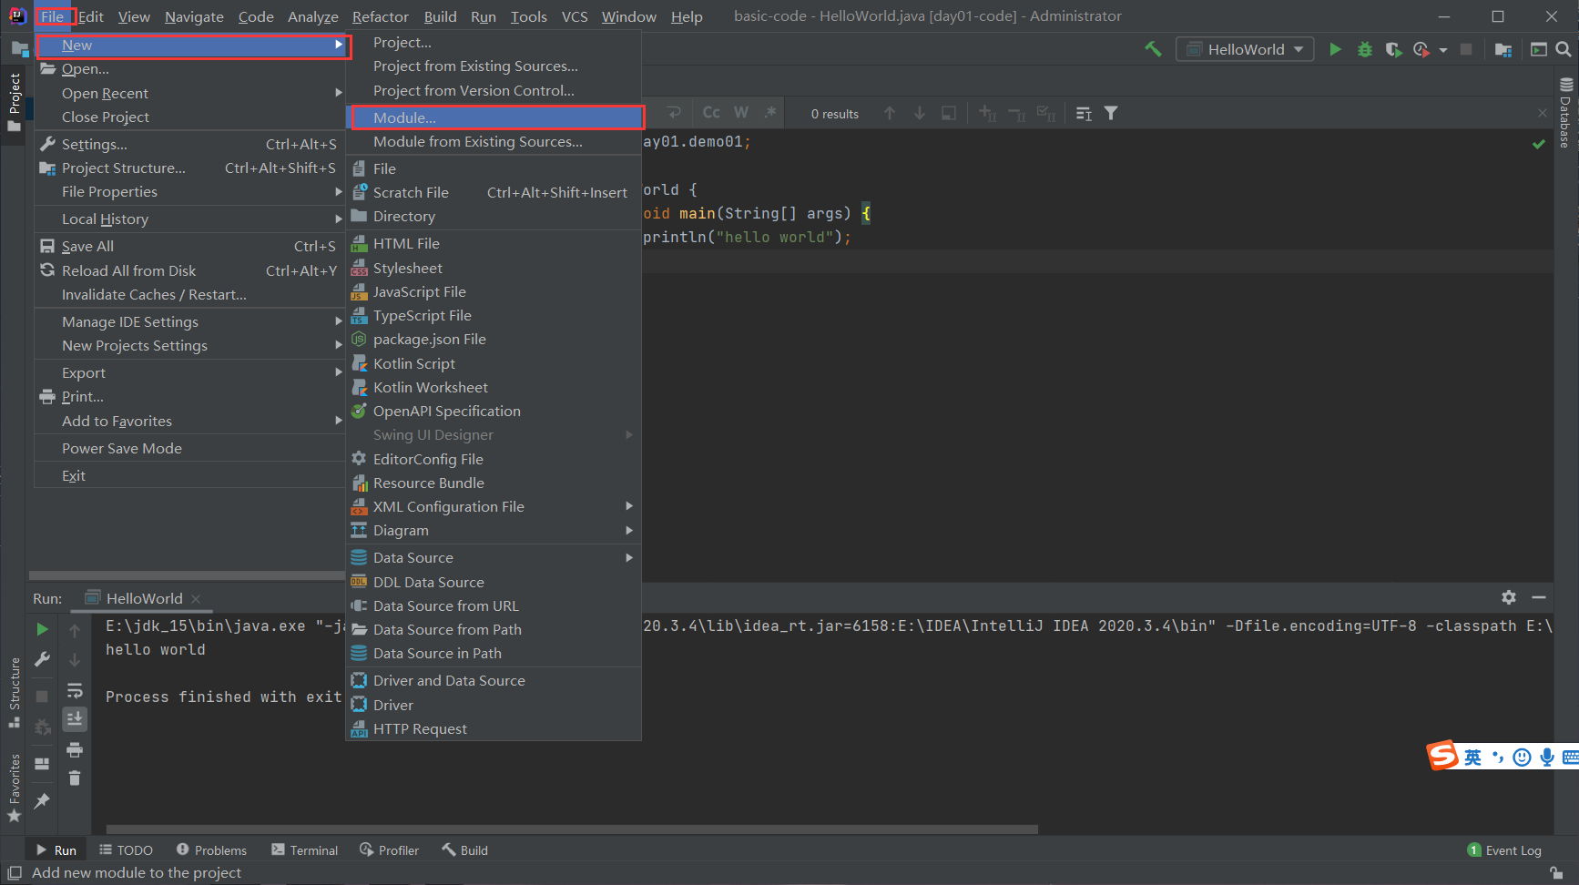Select Driver and Data Source entry

pos(494,680)
